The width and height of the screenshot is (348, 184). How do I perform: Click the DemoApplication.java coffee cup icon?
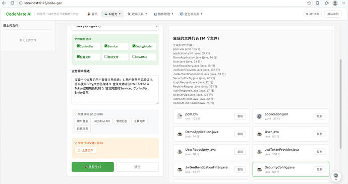coord(180,134)
